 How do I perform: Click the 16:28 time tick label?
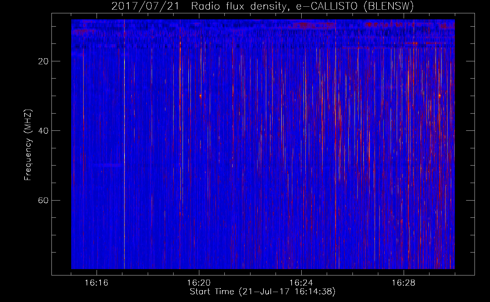point(403,283)
